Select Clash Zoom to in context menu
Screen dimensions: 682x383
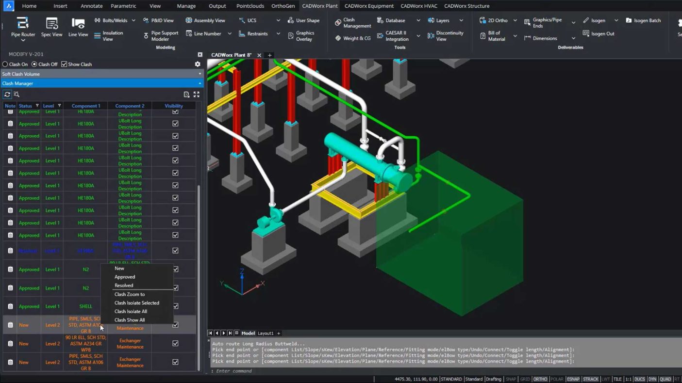pos(130,294)
